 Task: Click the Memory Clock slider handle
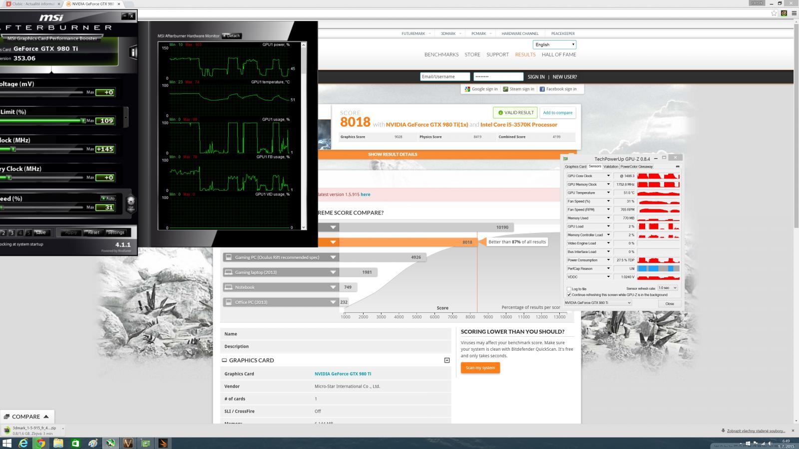point(8,178)
